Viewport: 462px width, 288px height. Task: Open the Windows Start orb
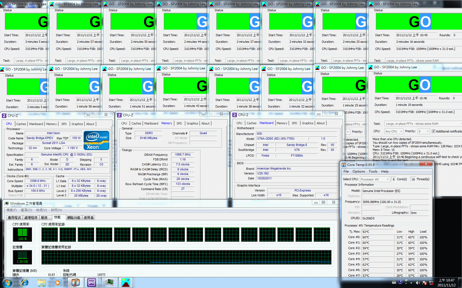[x=7, y=283]
